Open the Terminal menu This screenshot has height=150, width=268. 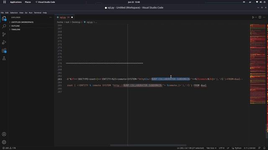coord(38,12)
